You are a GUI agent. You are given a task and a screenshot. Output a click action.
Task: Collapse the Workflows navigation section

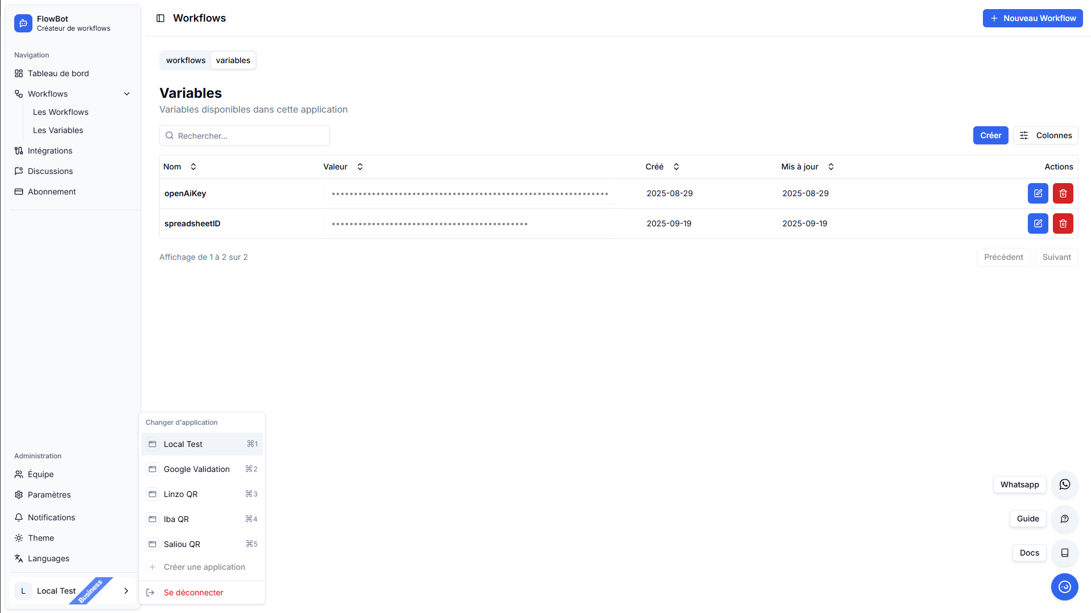[127, 94]
